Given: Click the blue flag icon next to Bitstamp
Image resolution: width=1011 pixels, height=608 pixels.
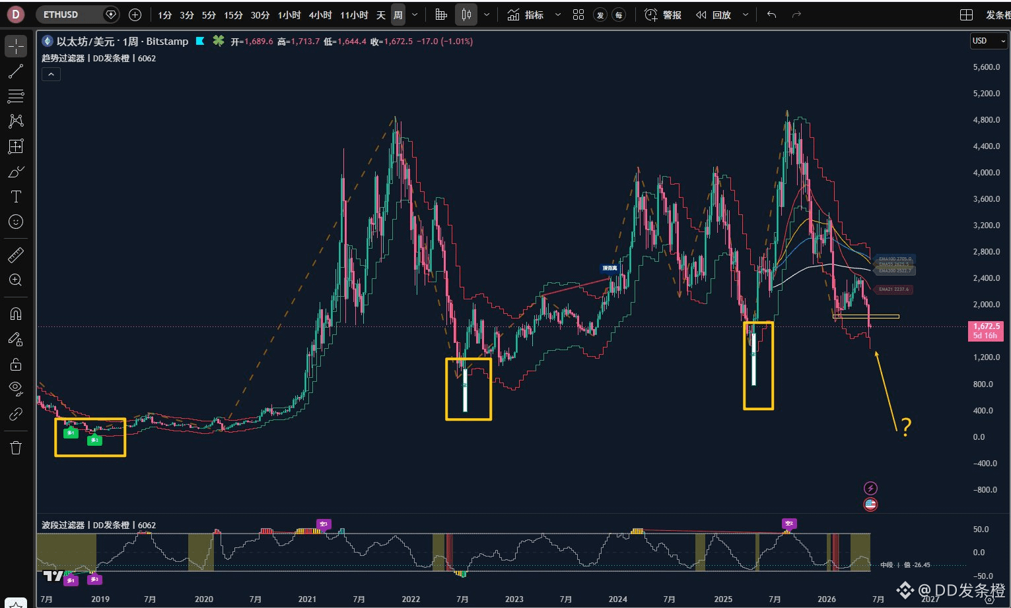Looking at the screenshot, I should 199,41.
